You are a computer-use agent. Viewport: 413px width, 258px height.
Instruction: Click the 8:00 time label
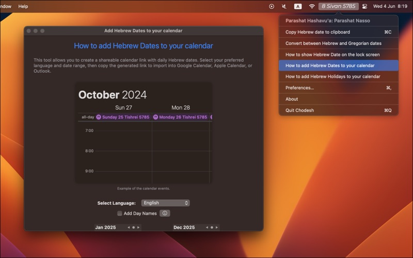(x=89, y=151)
